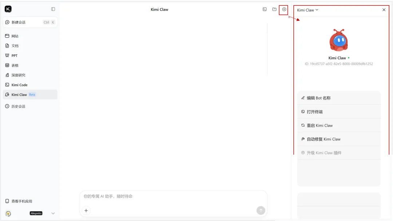
Task: Click the wrench icon beside 自动修复
Action: click(x=303, y=139)
